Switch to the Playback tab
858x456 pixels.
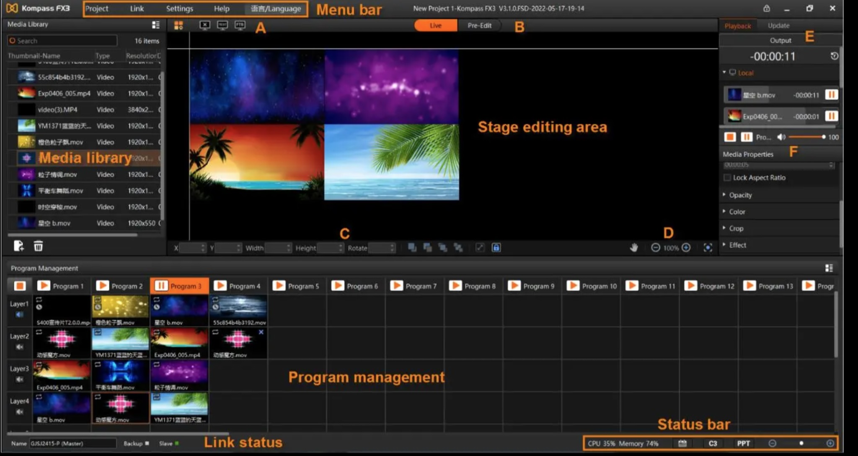pyautogui.click(x=738, y=26)
